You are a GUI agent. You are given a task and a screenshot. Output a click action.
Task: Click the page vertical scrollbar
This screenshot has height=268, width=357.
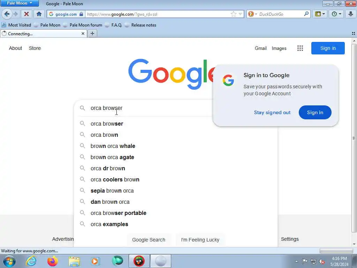click(x=354, y=138)
